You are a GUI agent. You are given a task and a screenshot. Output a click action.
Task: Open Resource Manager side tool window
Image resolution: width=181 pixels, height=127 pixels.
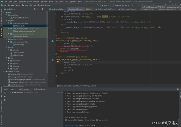click(x=1, y=16)
